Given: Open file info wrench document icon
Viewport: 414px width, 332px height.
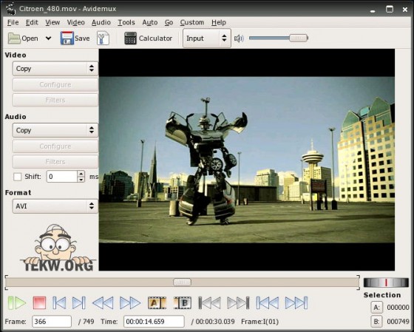Looking at the screenshot, I should click(103, 38).
